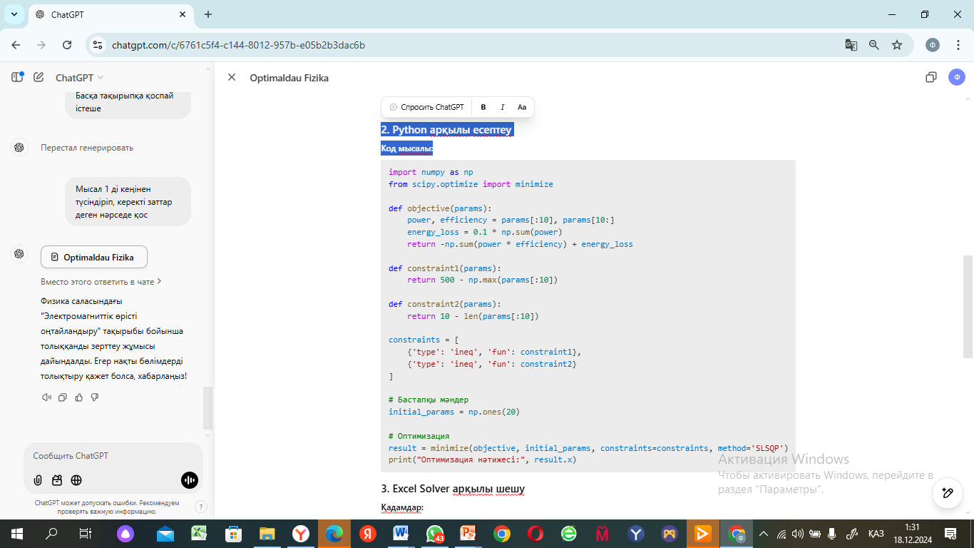This screenshot has width=974, height=548.
Task: Give thumbs down to the response
Action: pos(94,397)
